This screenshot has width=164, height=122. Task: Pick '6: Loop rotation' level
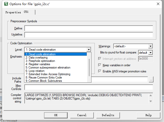point(56,71)
